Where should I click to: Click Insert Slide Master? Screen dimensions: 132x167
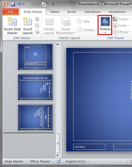12,26
